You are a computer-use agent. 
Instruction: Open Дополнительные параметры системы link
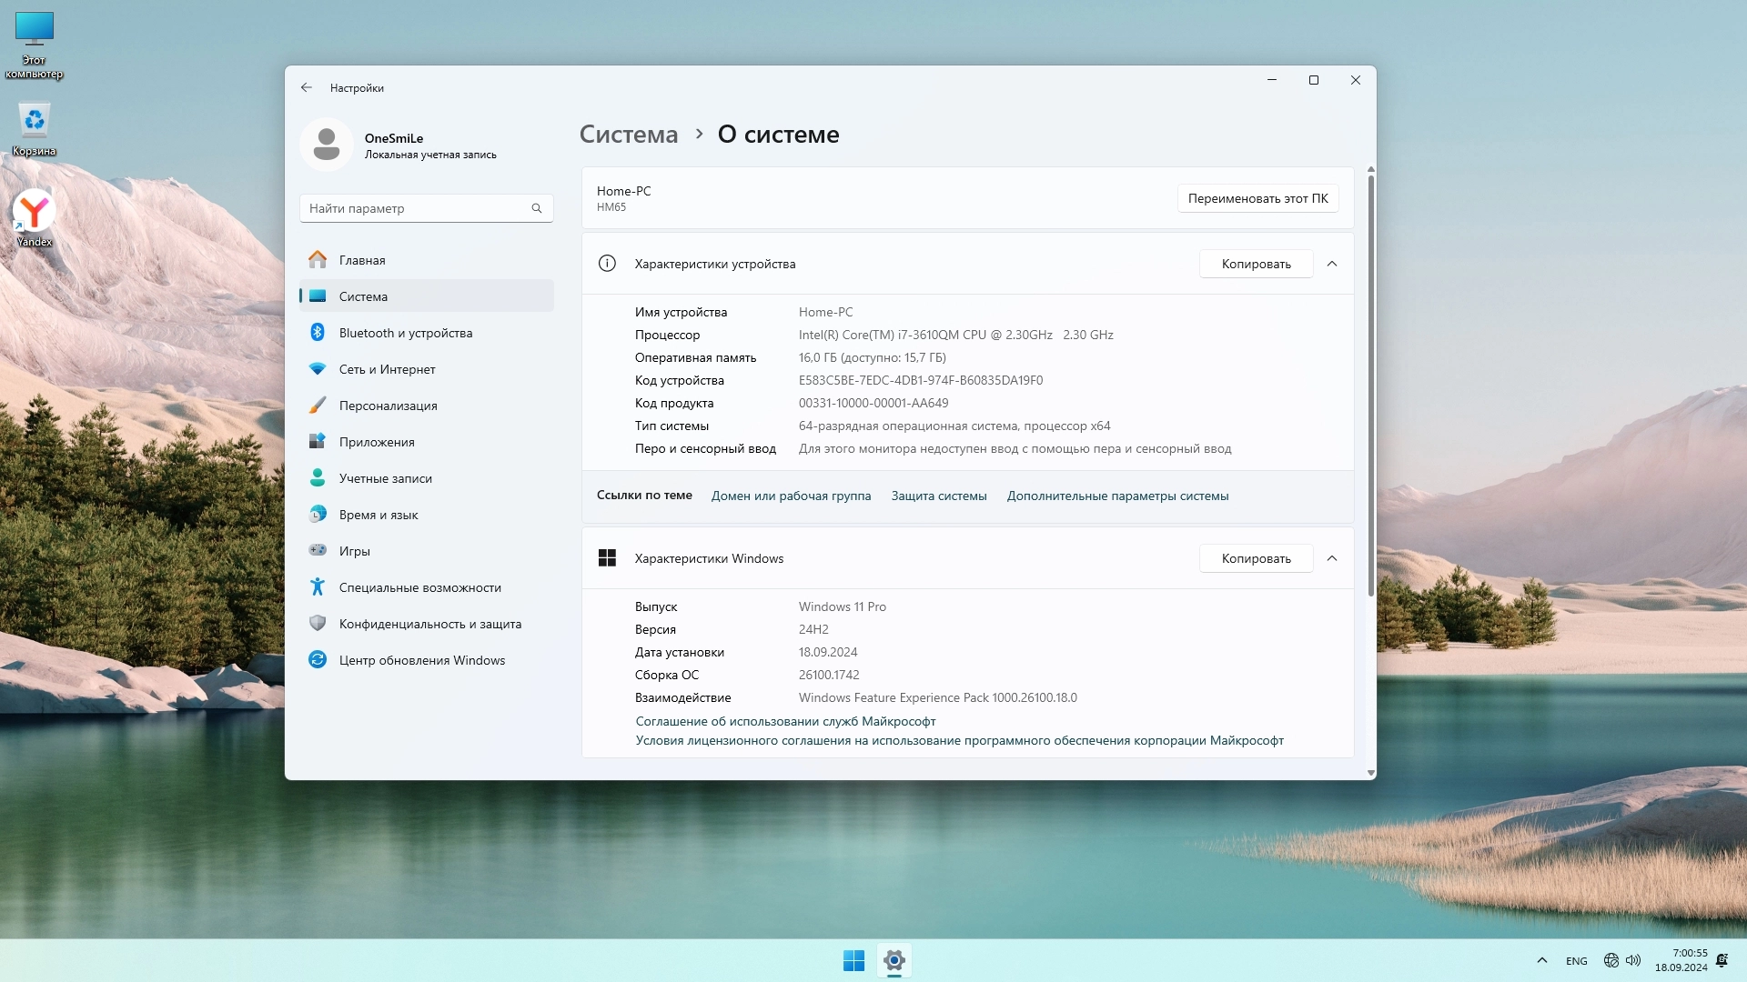click(1117, 496)
